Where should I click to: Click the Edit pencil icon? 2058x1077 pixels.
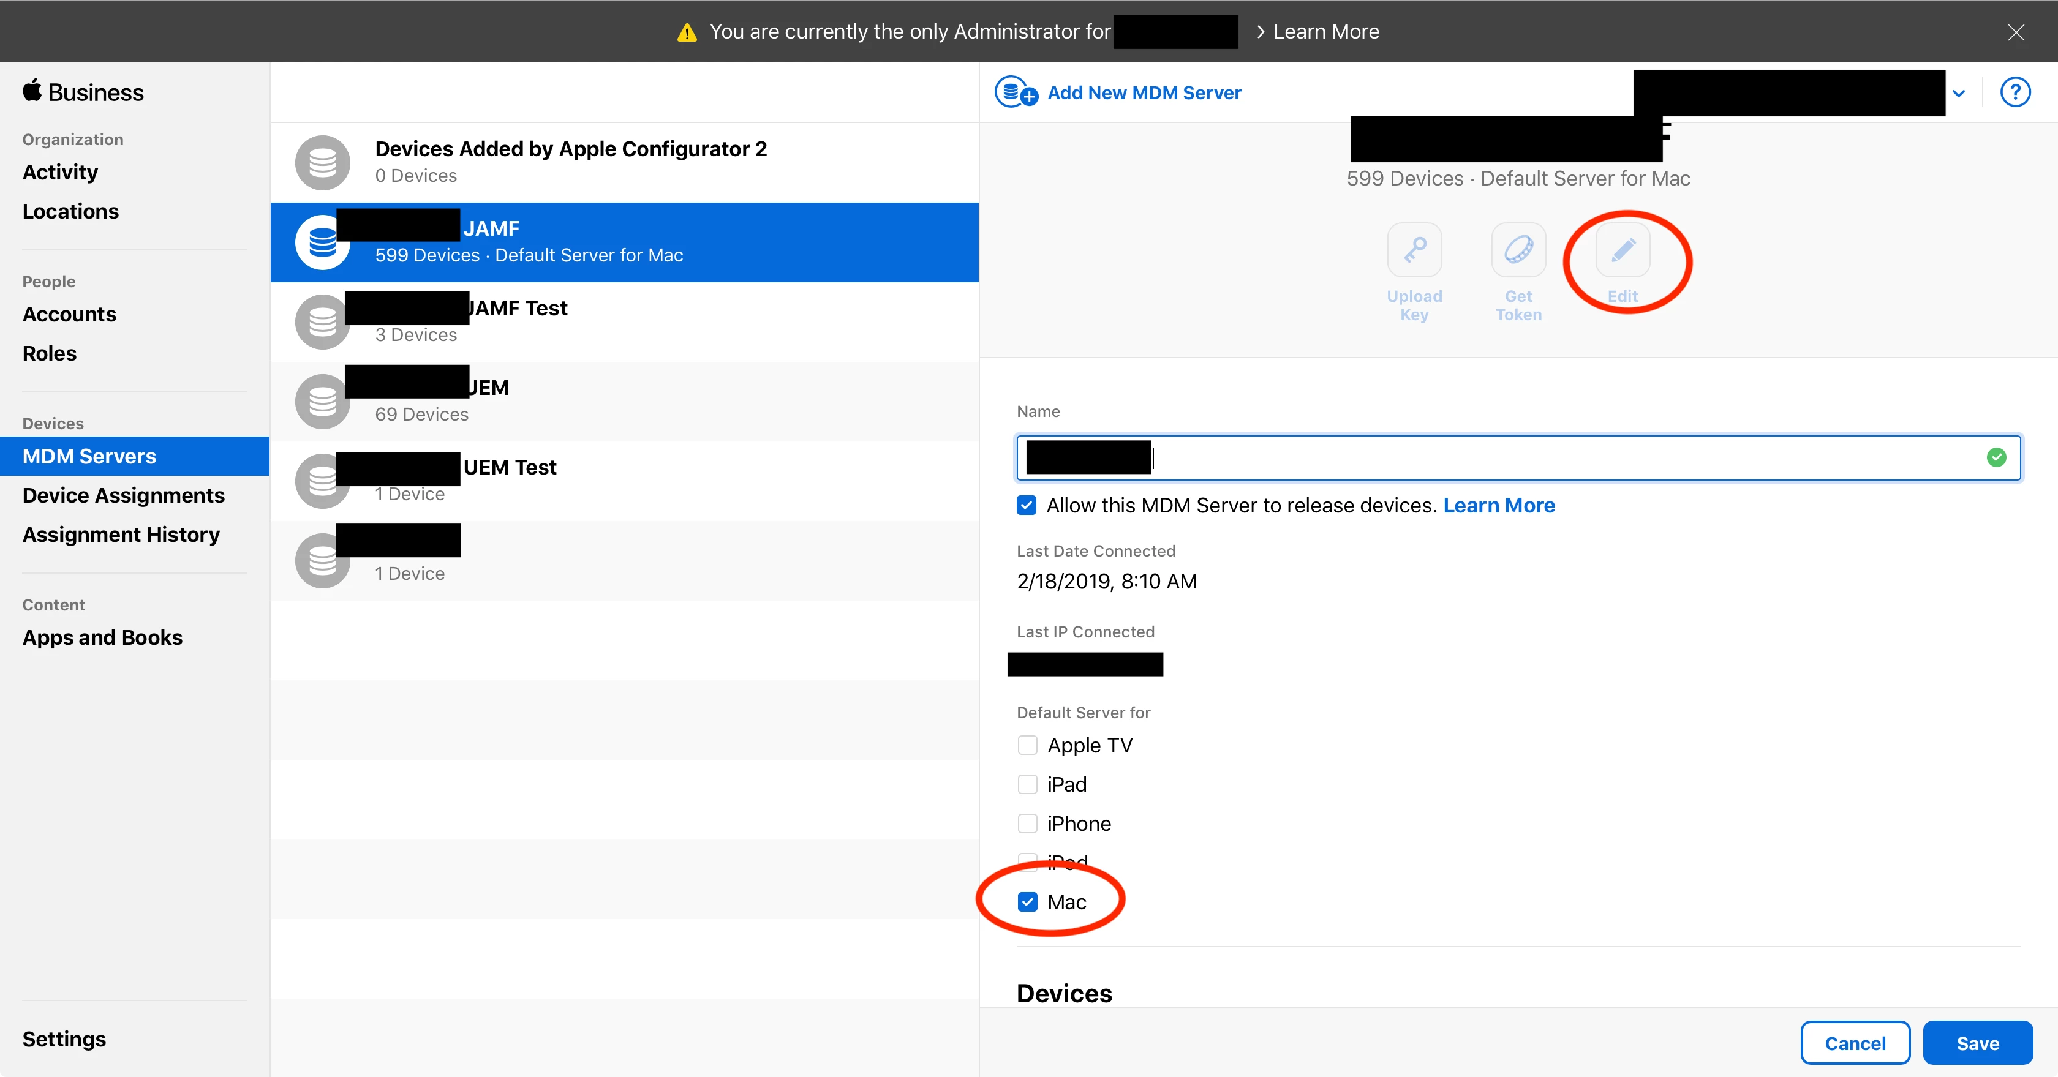tap(1623, 250)
